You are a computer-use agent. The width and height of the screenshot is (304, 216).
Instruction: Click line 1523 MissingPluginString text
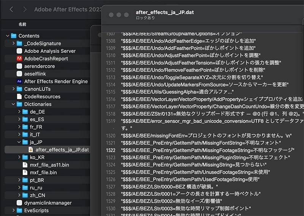(205, 157)
